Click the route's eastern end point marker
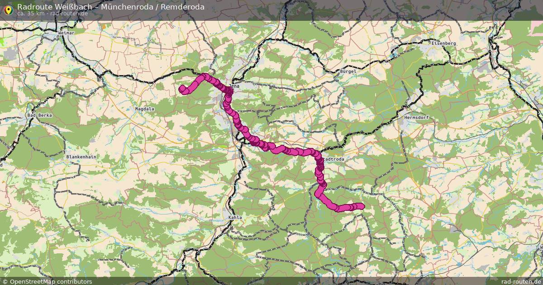The image size is (543, 285). (x=361, y=206)
